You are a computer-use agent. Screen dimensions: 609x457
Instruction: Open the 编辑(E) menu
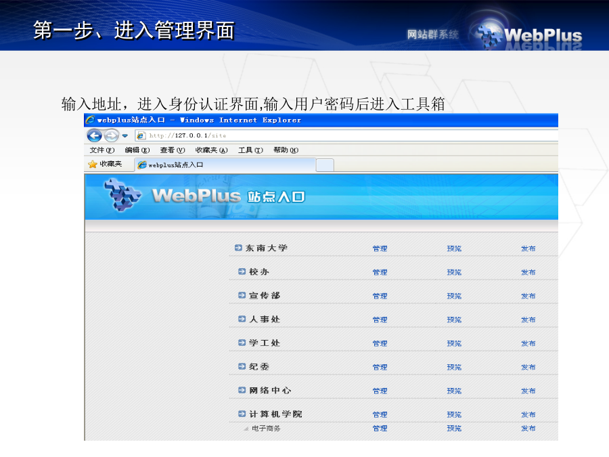137,150
